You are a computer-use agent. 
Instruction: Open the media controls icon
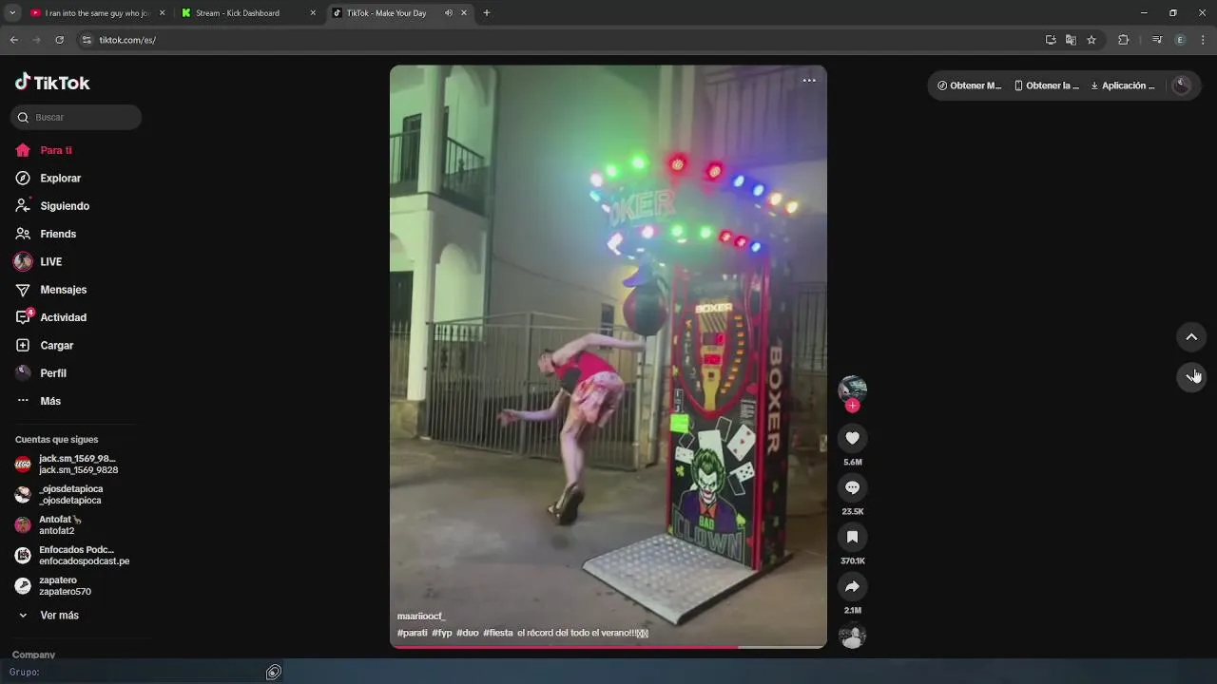point(1157,40)
